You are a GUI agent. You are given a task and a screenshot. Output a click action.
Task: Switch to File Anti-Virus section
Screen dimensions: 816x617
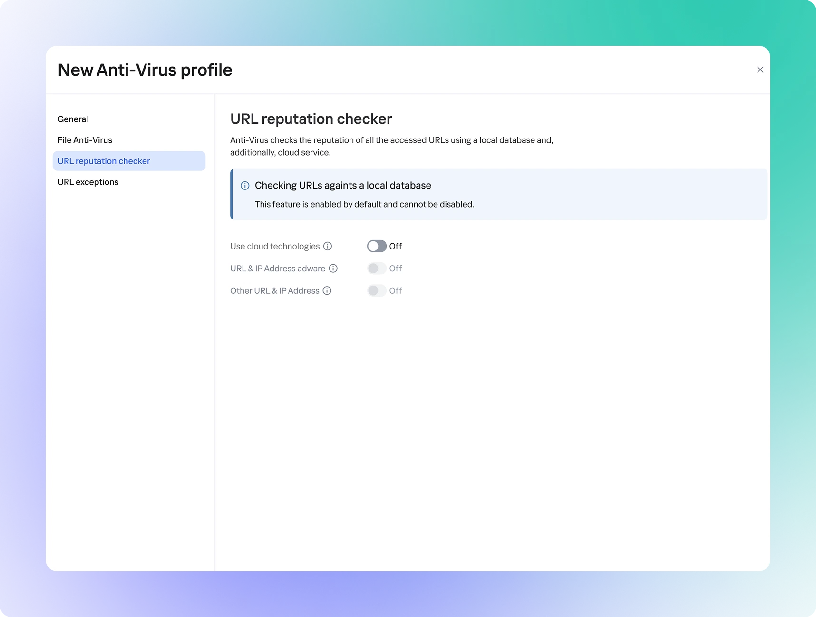pos(85,140)
